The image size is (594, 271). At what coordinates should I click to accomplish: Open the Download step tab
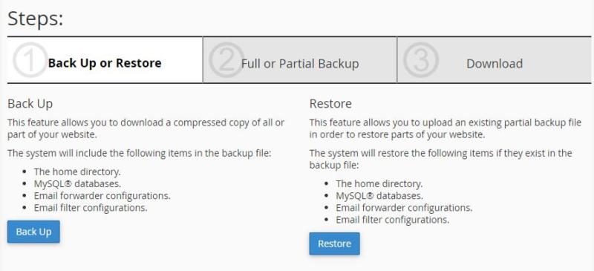point(495,60)
